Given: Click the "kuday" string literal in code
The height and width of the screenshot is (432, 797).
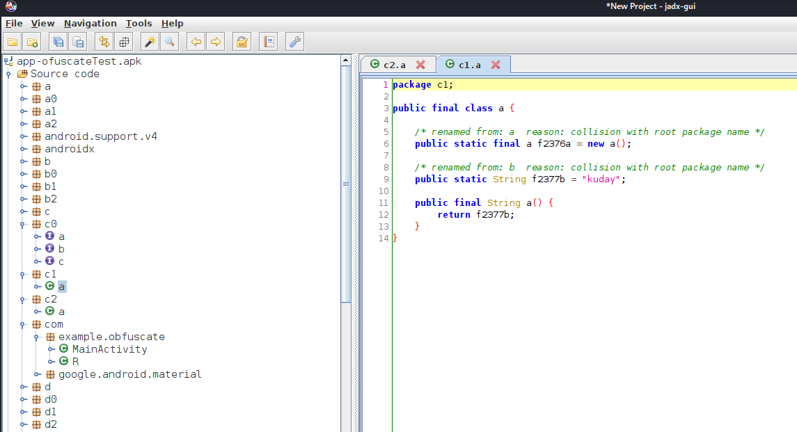Looking at the screenshot, I should 601,179.
